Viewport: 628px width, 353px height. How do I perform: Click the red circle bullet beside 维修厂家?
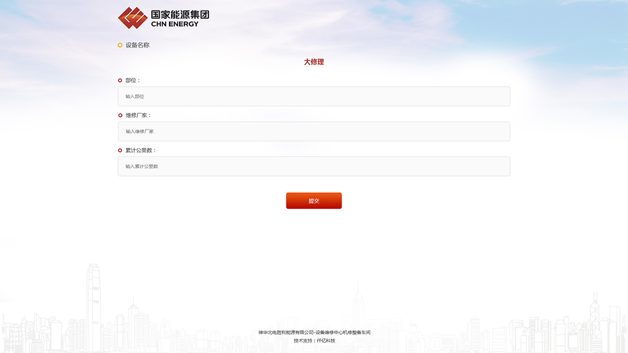pyautogui.click(x=120, y=116)
